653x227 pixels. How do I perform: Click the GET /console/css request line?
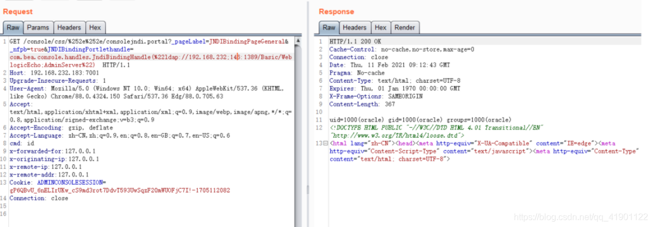[x=149, y=42]
